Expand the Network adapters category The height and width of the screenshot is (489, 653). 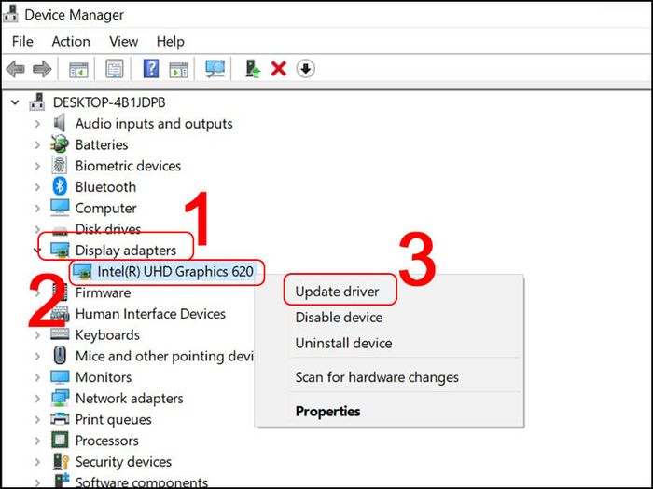pos(37,399)
